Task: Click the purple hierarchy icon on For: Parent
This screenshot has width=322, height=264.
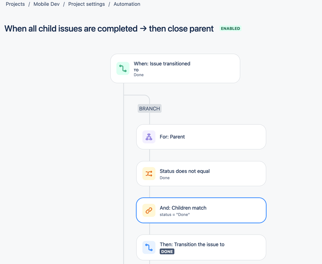Action: (x=149, y=137)
